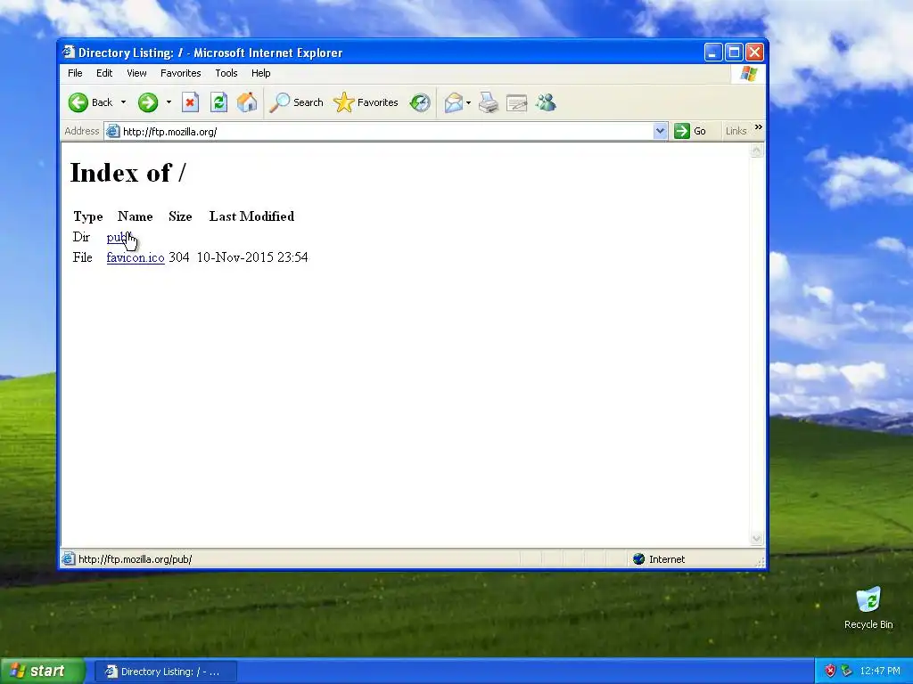Image resolution: width=913 pixels, height=684 pixels.
Task: Click the Start button
Action: 43,671
